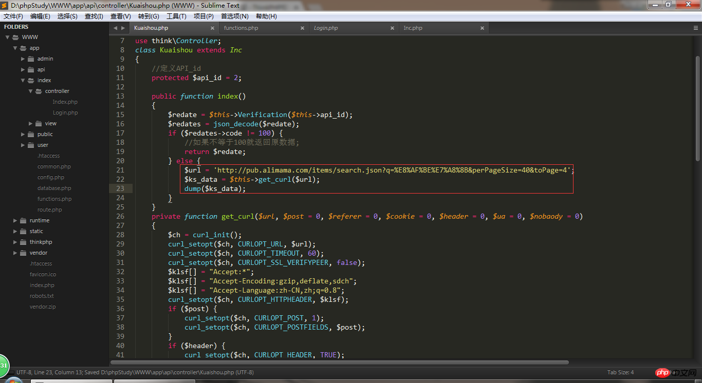The image size is (702, 383).
Task: Open the tab list dropdown arrow
Action: [x=696, y=28]
